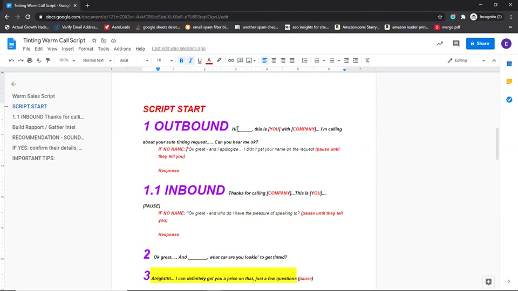The width and height of the screenshot is (518, 291).
Task: Open numbered list style dropdown arrow
Action: (324, 61)
